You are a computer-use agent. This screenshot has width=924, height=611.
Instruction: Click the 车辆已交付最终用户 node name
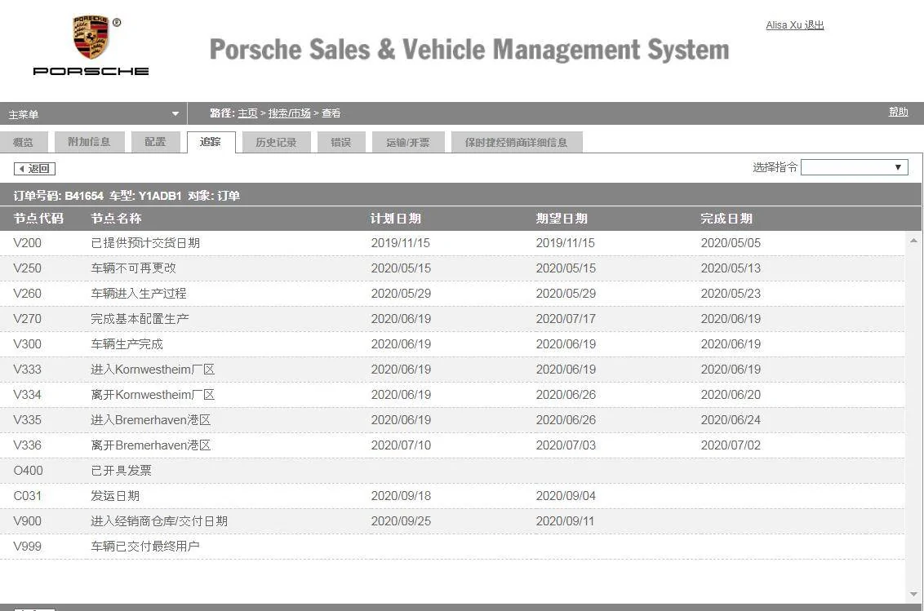[145, 547]
